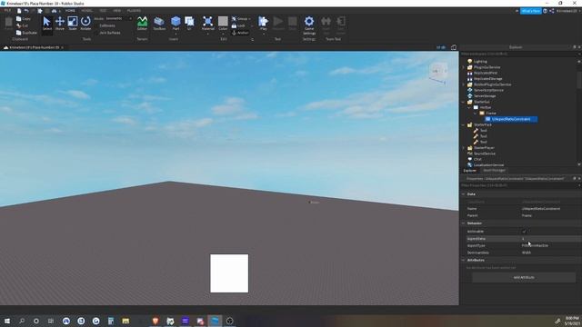Insert a new Part
This screenshot has width=582, height=327.
(176, 22)
